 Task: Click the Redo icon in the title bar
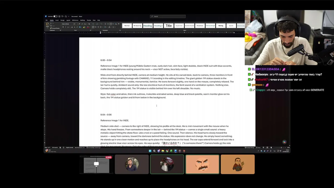pos(66,16)
